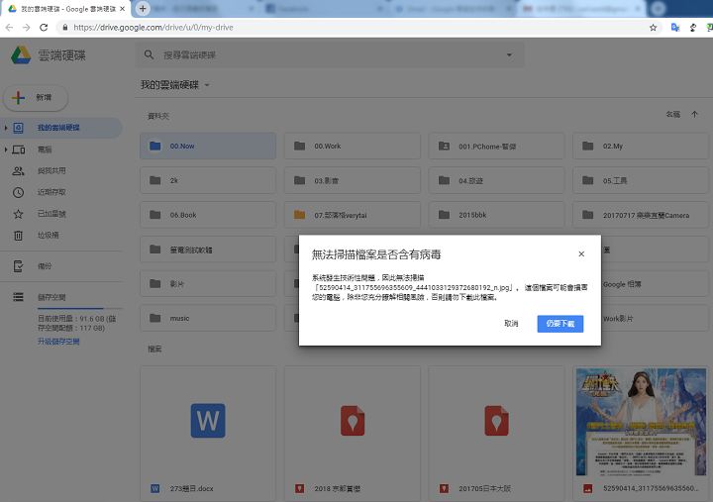The height and width of the screenshot is (502, 713).
Task: Select the 03.影音 folder
Action: (352, 180)
